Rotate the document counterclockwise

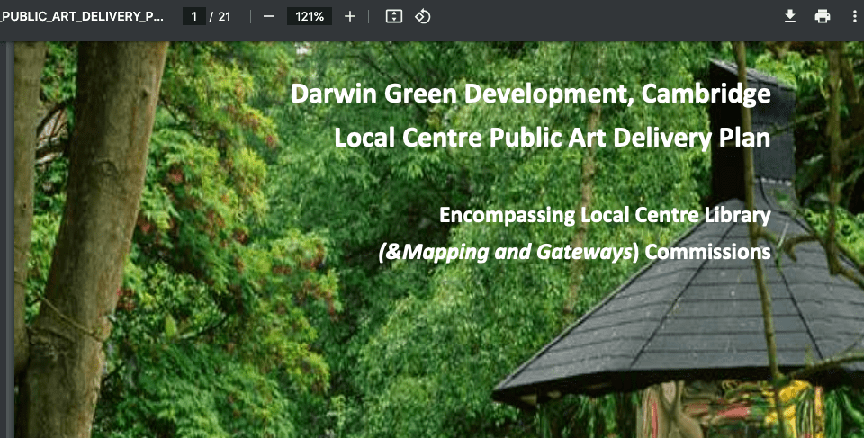pyautogui.click(x=422, y=16)
